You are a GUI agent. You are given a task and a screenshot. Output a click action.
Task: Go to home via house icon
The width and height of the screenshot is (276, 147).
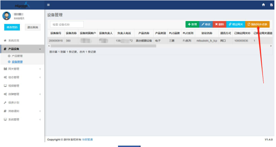click(263, 5)
